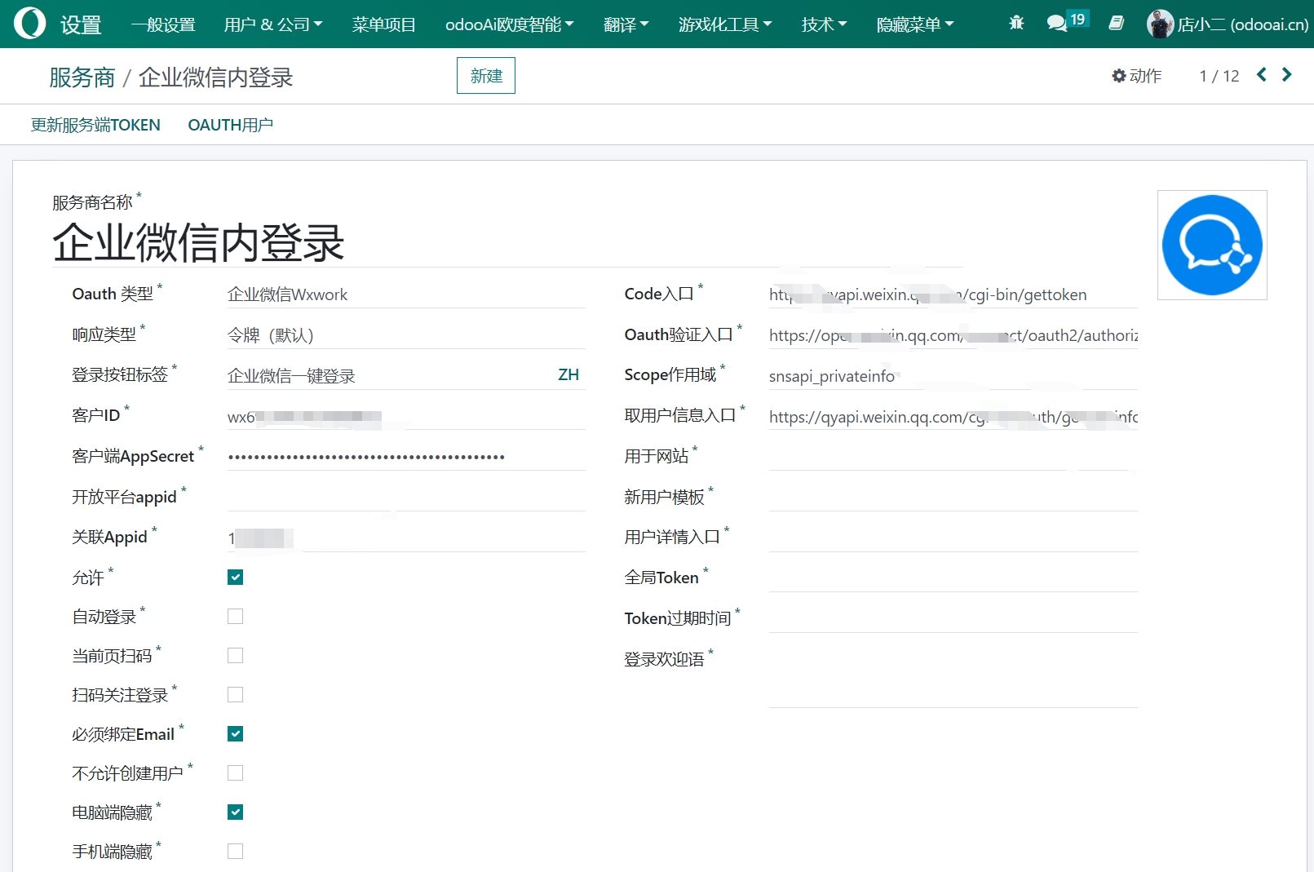1314x872 pixels.
Task: Click the user avatar 店小二
Action: point(1160,24)
